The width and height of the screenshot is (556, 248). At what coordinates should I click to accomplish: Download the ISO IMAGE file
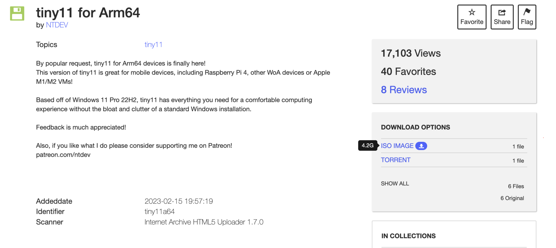click(397, 146)
